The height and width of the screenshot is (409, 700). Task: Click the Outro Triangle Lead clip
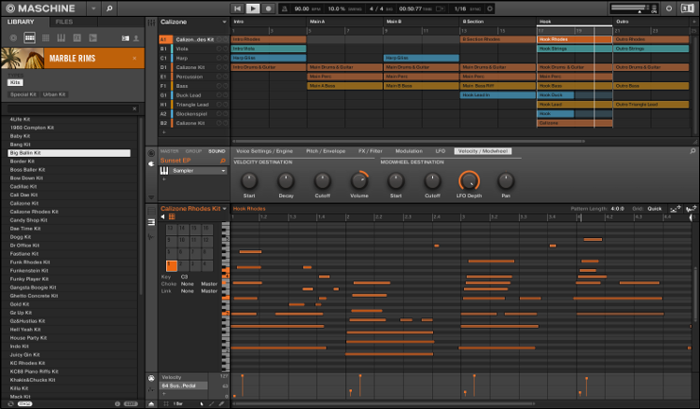coord(651,105)
